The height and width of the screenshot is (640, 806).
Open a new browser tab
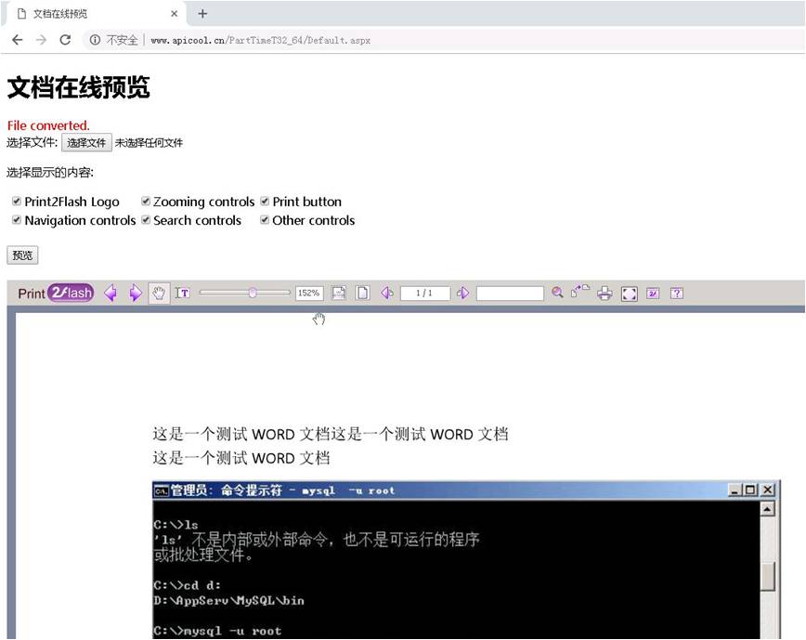click(x=202, y=14)
